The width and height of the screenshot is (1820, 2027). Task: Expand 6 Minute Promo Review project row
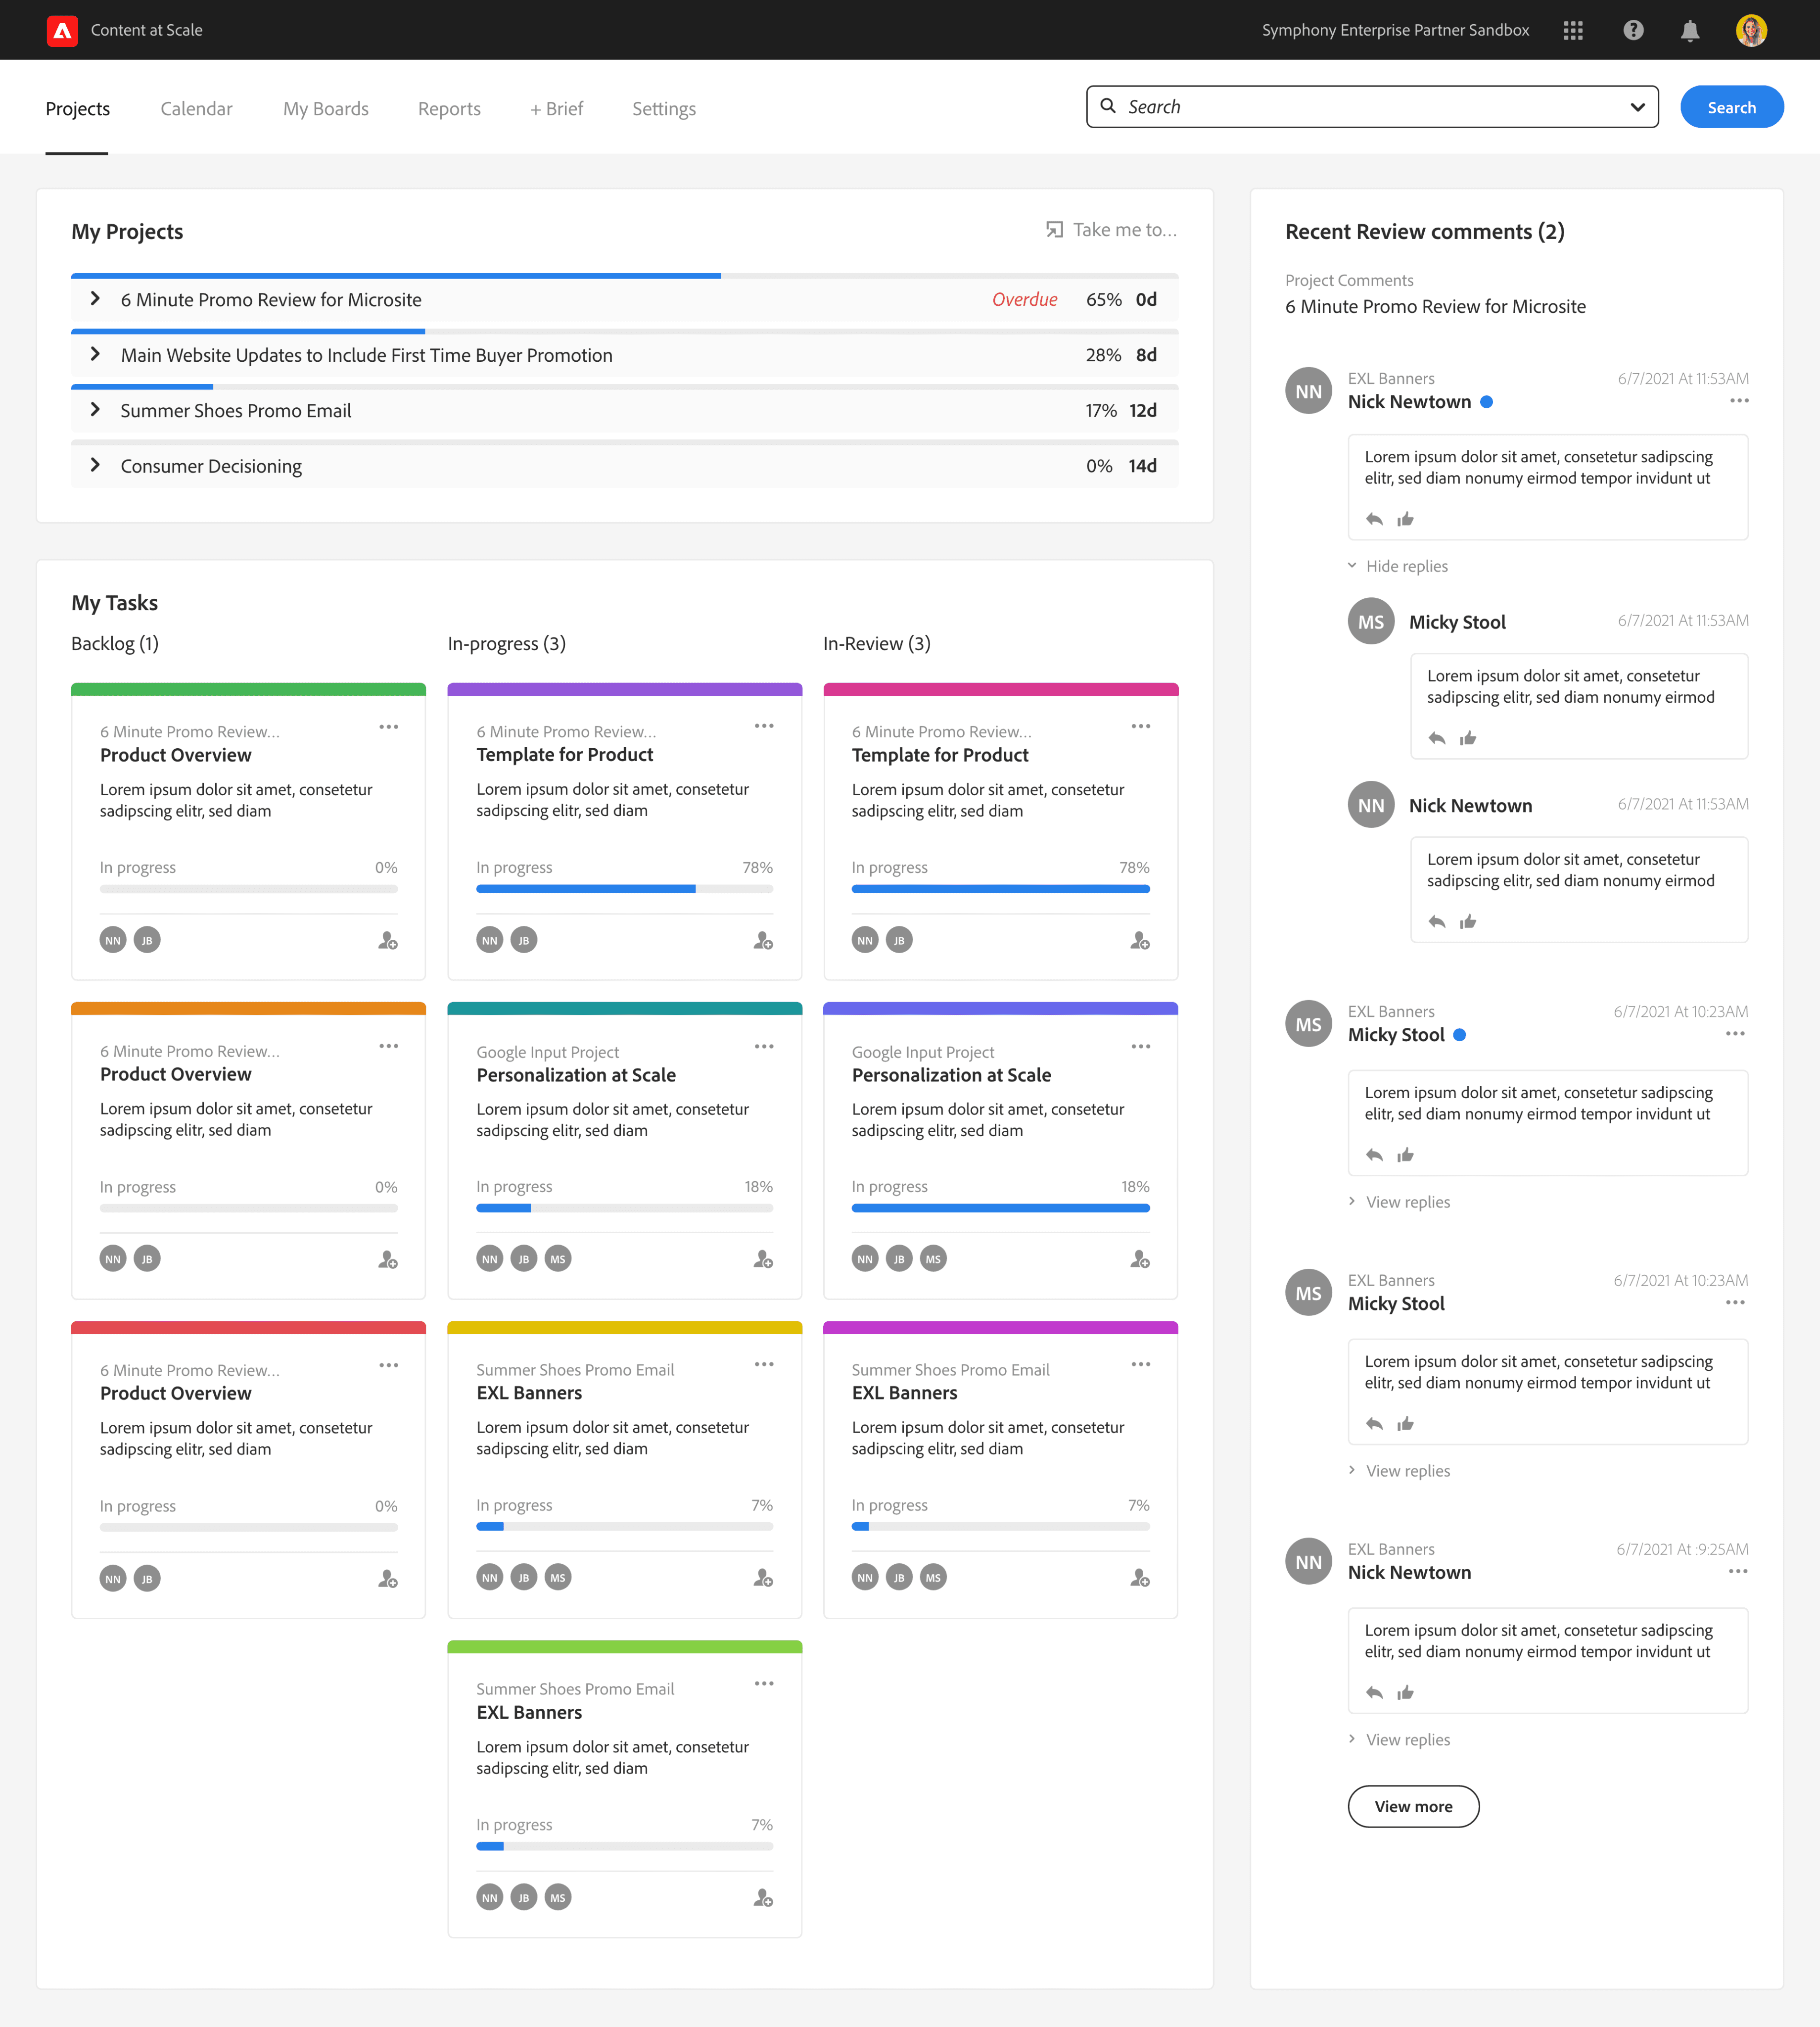95,299
